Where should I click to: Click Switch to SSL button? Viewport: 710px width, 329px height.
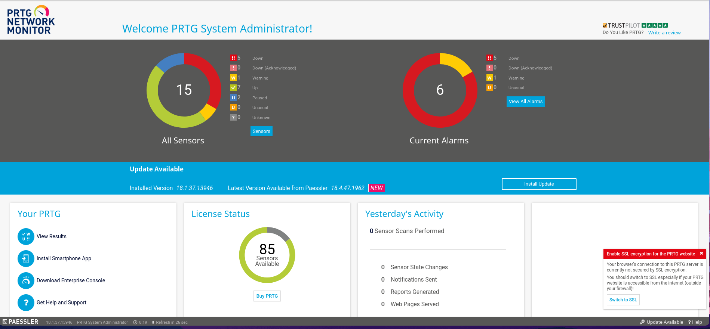623,300
